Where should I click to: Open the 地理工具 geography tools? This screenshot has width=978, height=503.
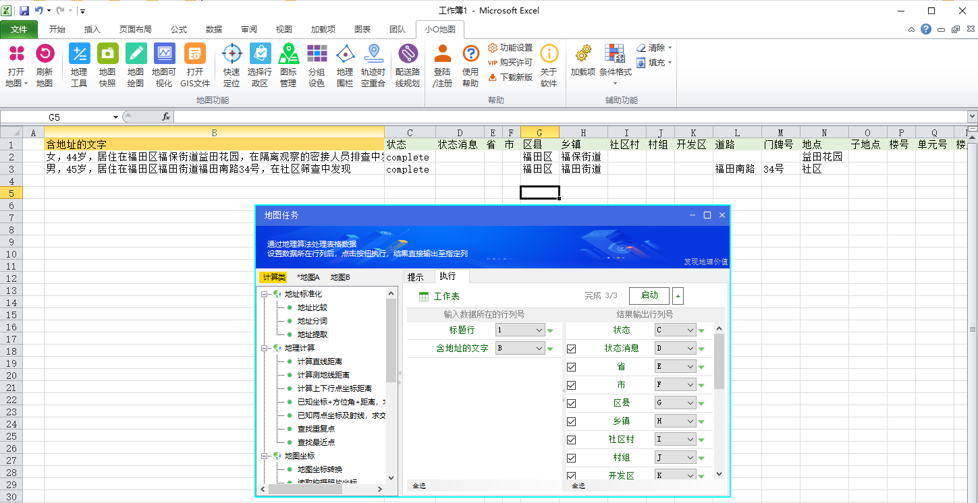[79, 65]
